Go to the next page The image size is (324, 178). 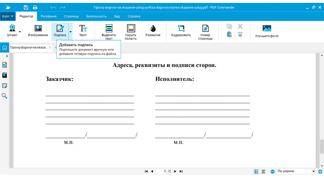(175, 172)
